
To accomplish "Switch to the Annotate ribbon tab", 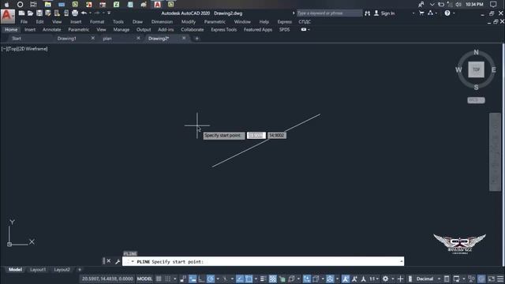I will [52, 29].
